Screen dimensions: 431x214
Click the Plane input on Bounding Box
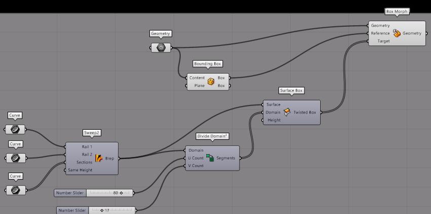pos(200,85)
